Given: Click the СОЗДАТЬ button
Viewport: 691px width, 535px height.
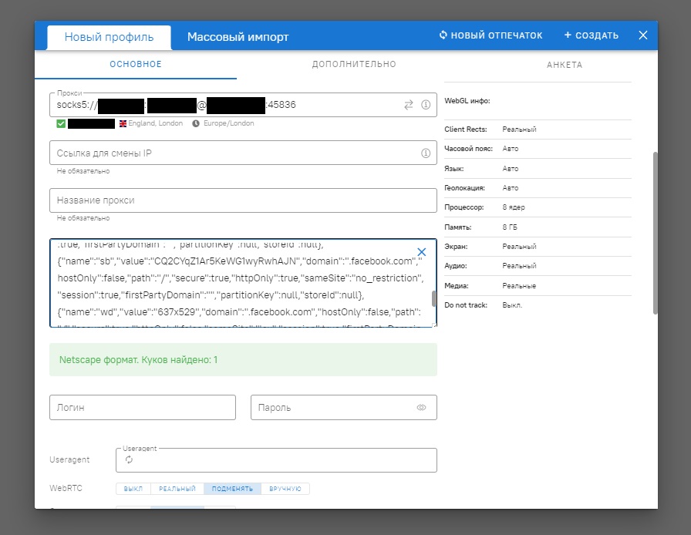Looking at the screenshot, I should click(x=592, y=35).
